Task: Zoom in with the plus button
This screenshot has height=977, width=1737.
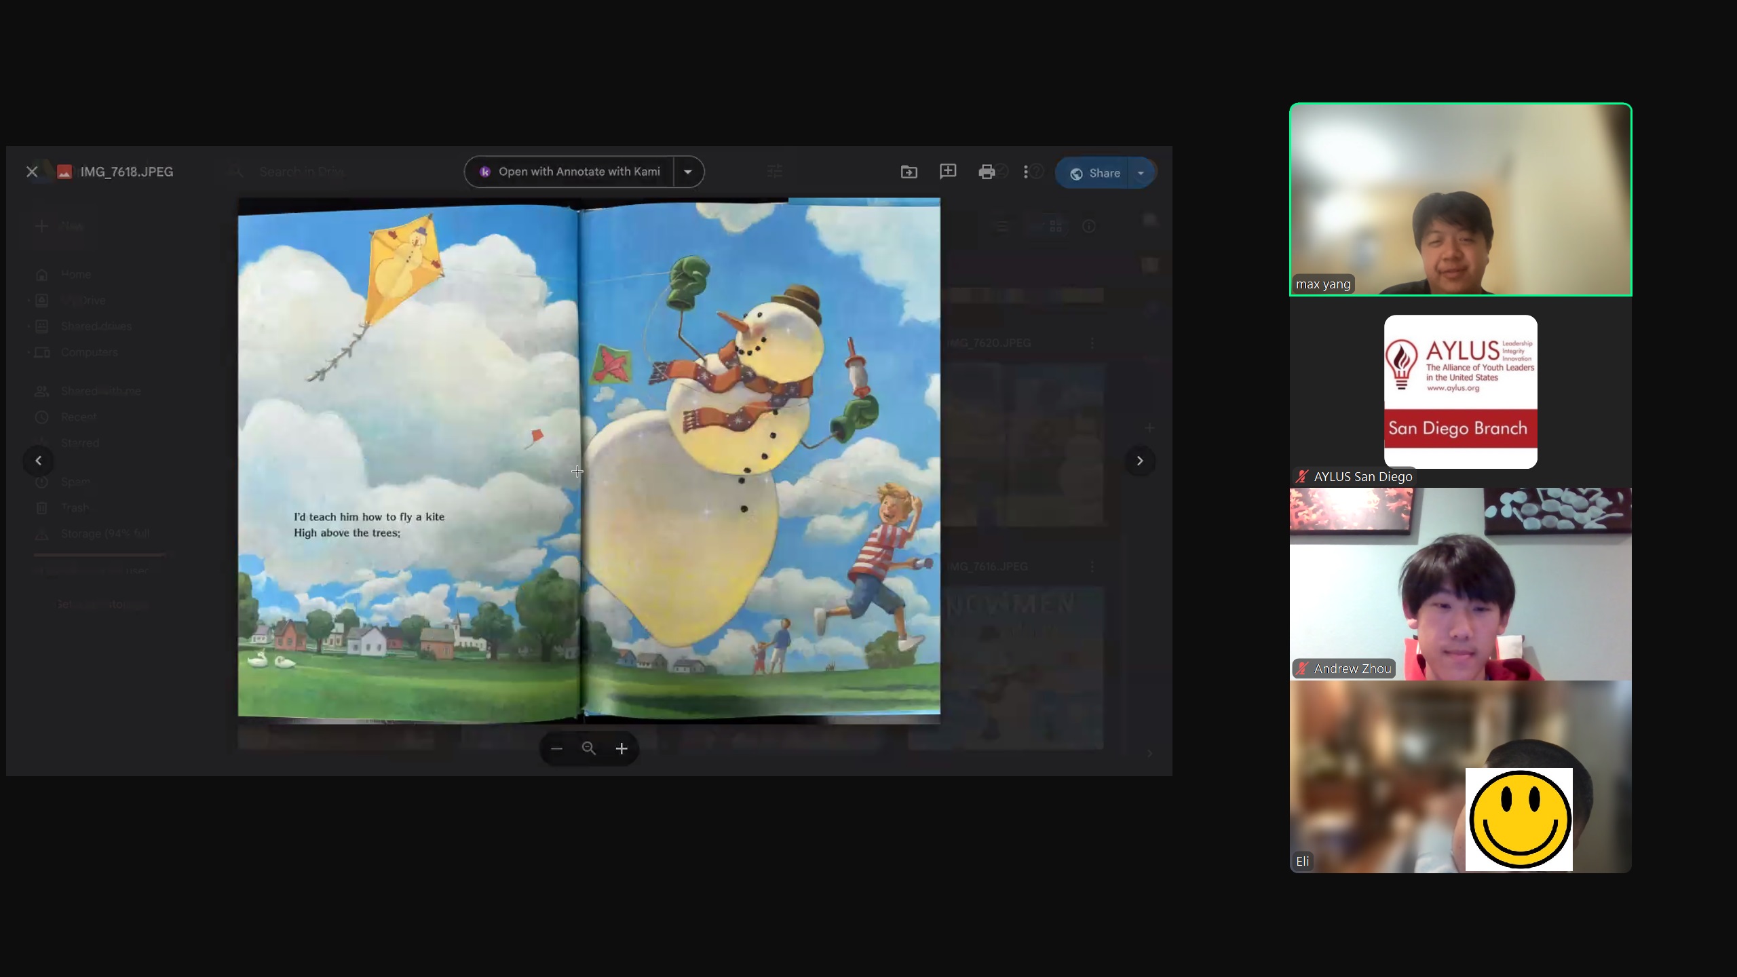Action: 622,748
